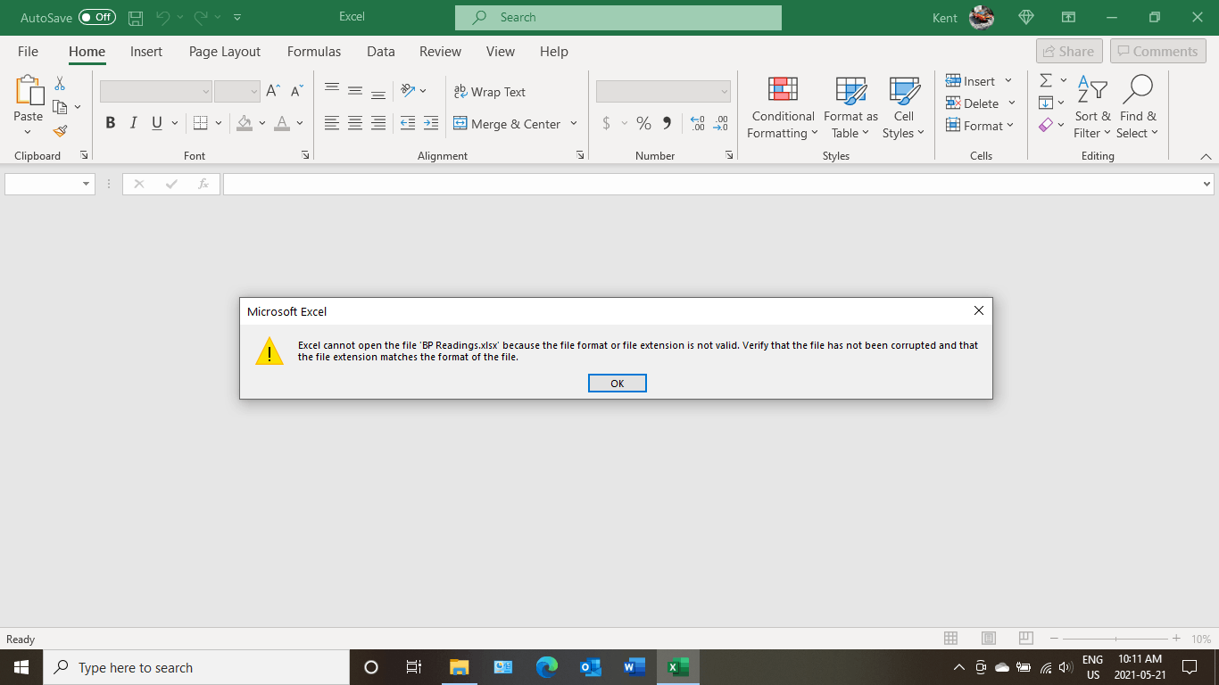Open Word from the taskbar
Image resolution: width=1219 pixels, height=685 pixels.
[634, 667]
